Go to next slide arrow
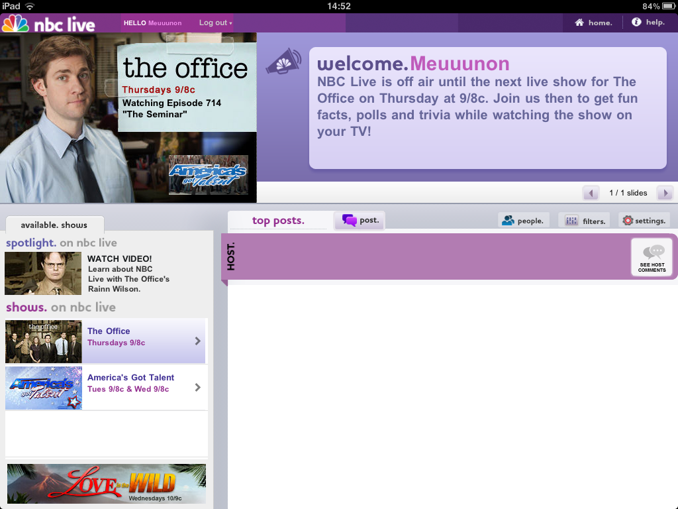The width and height of the screenshot is (678, 509). [x=665, y=193]
